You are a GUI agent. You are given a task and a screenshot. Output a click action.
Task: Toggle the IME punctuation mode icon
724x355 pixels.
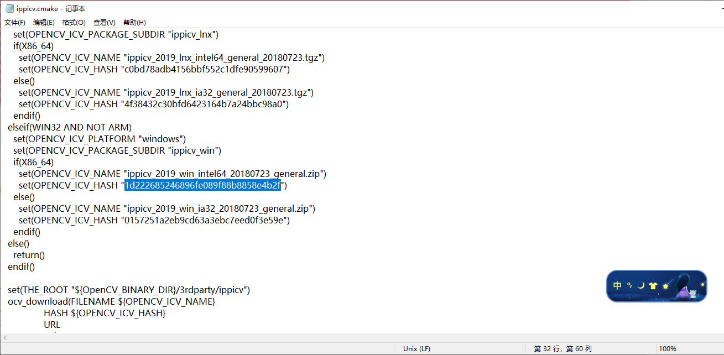(629, 286)
